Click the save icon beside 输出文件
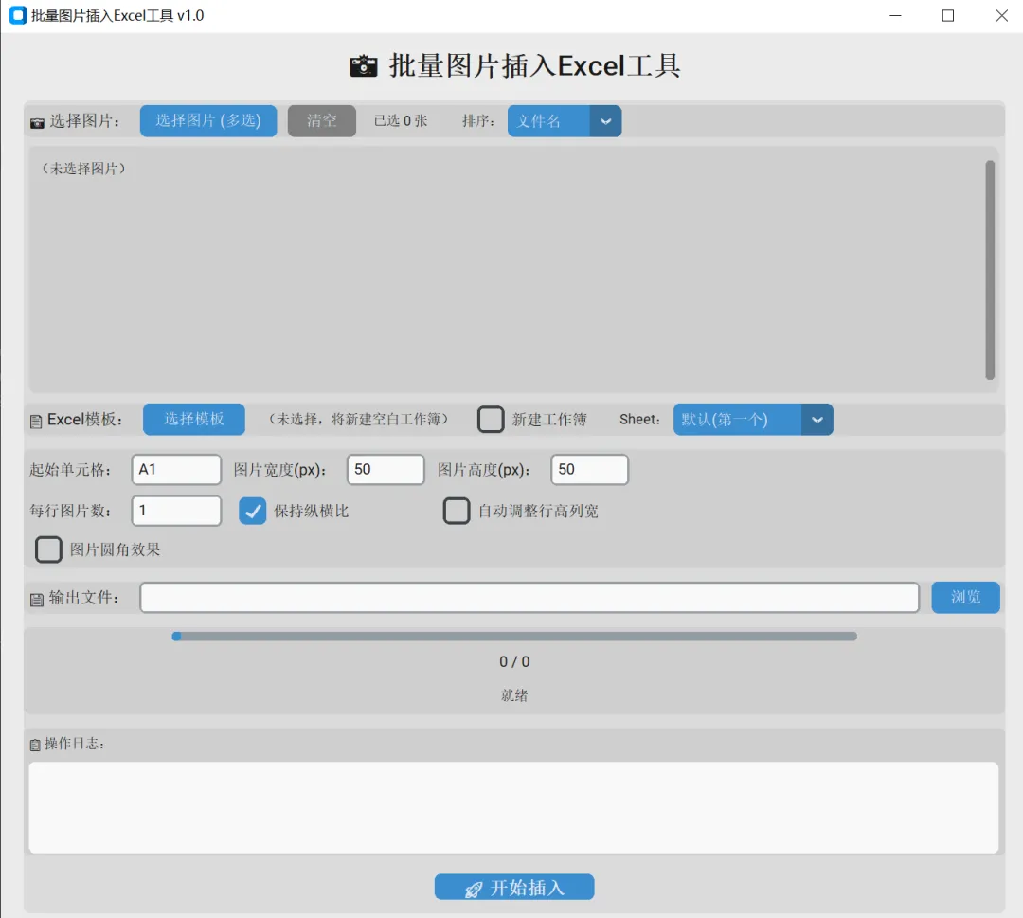The image size is (1023, 918). point(37,600)
